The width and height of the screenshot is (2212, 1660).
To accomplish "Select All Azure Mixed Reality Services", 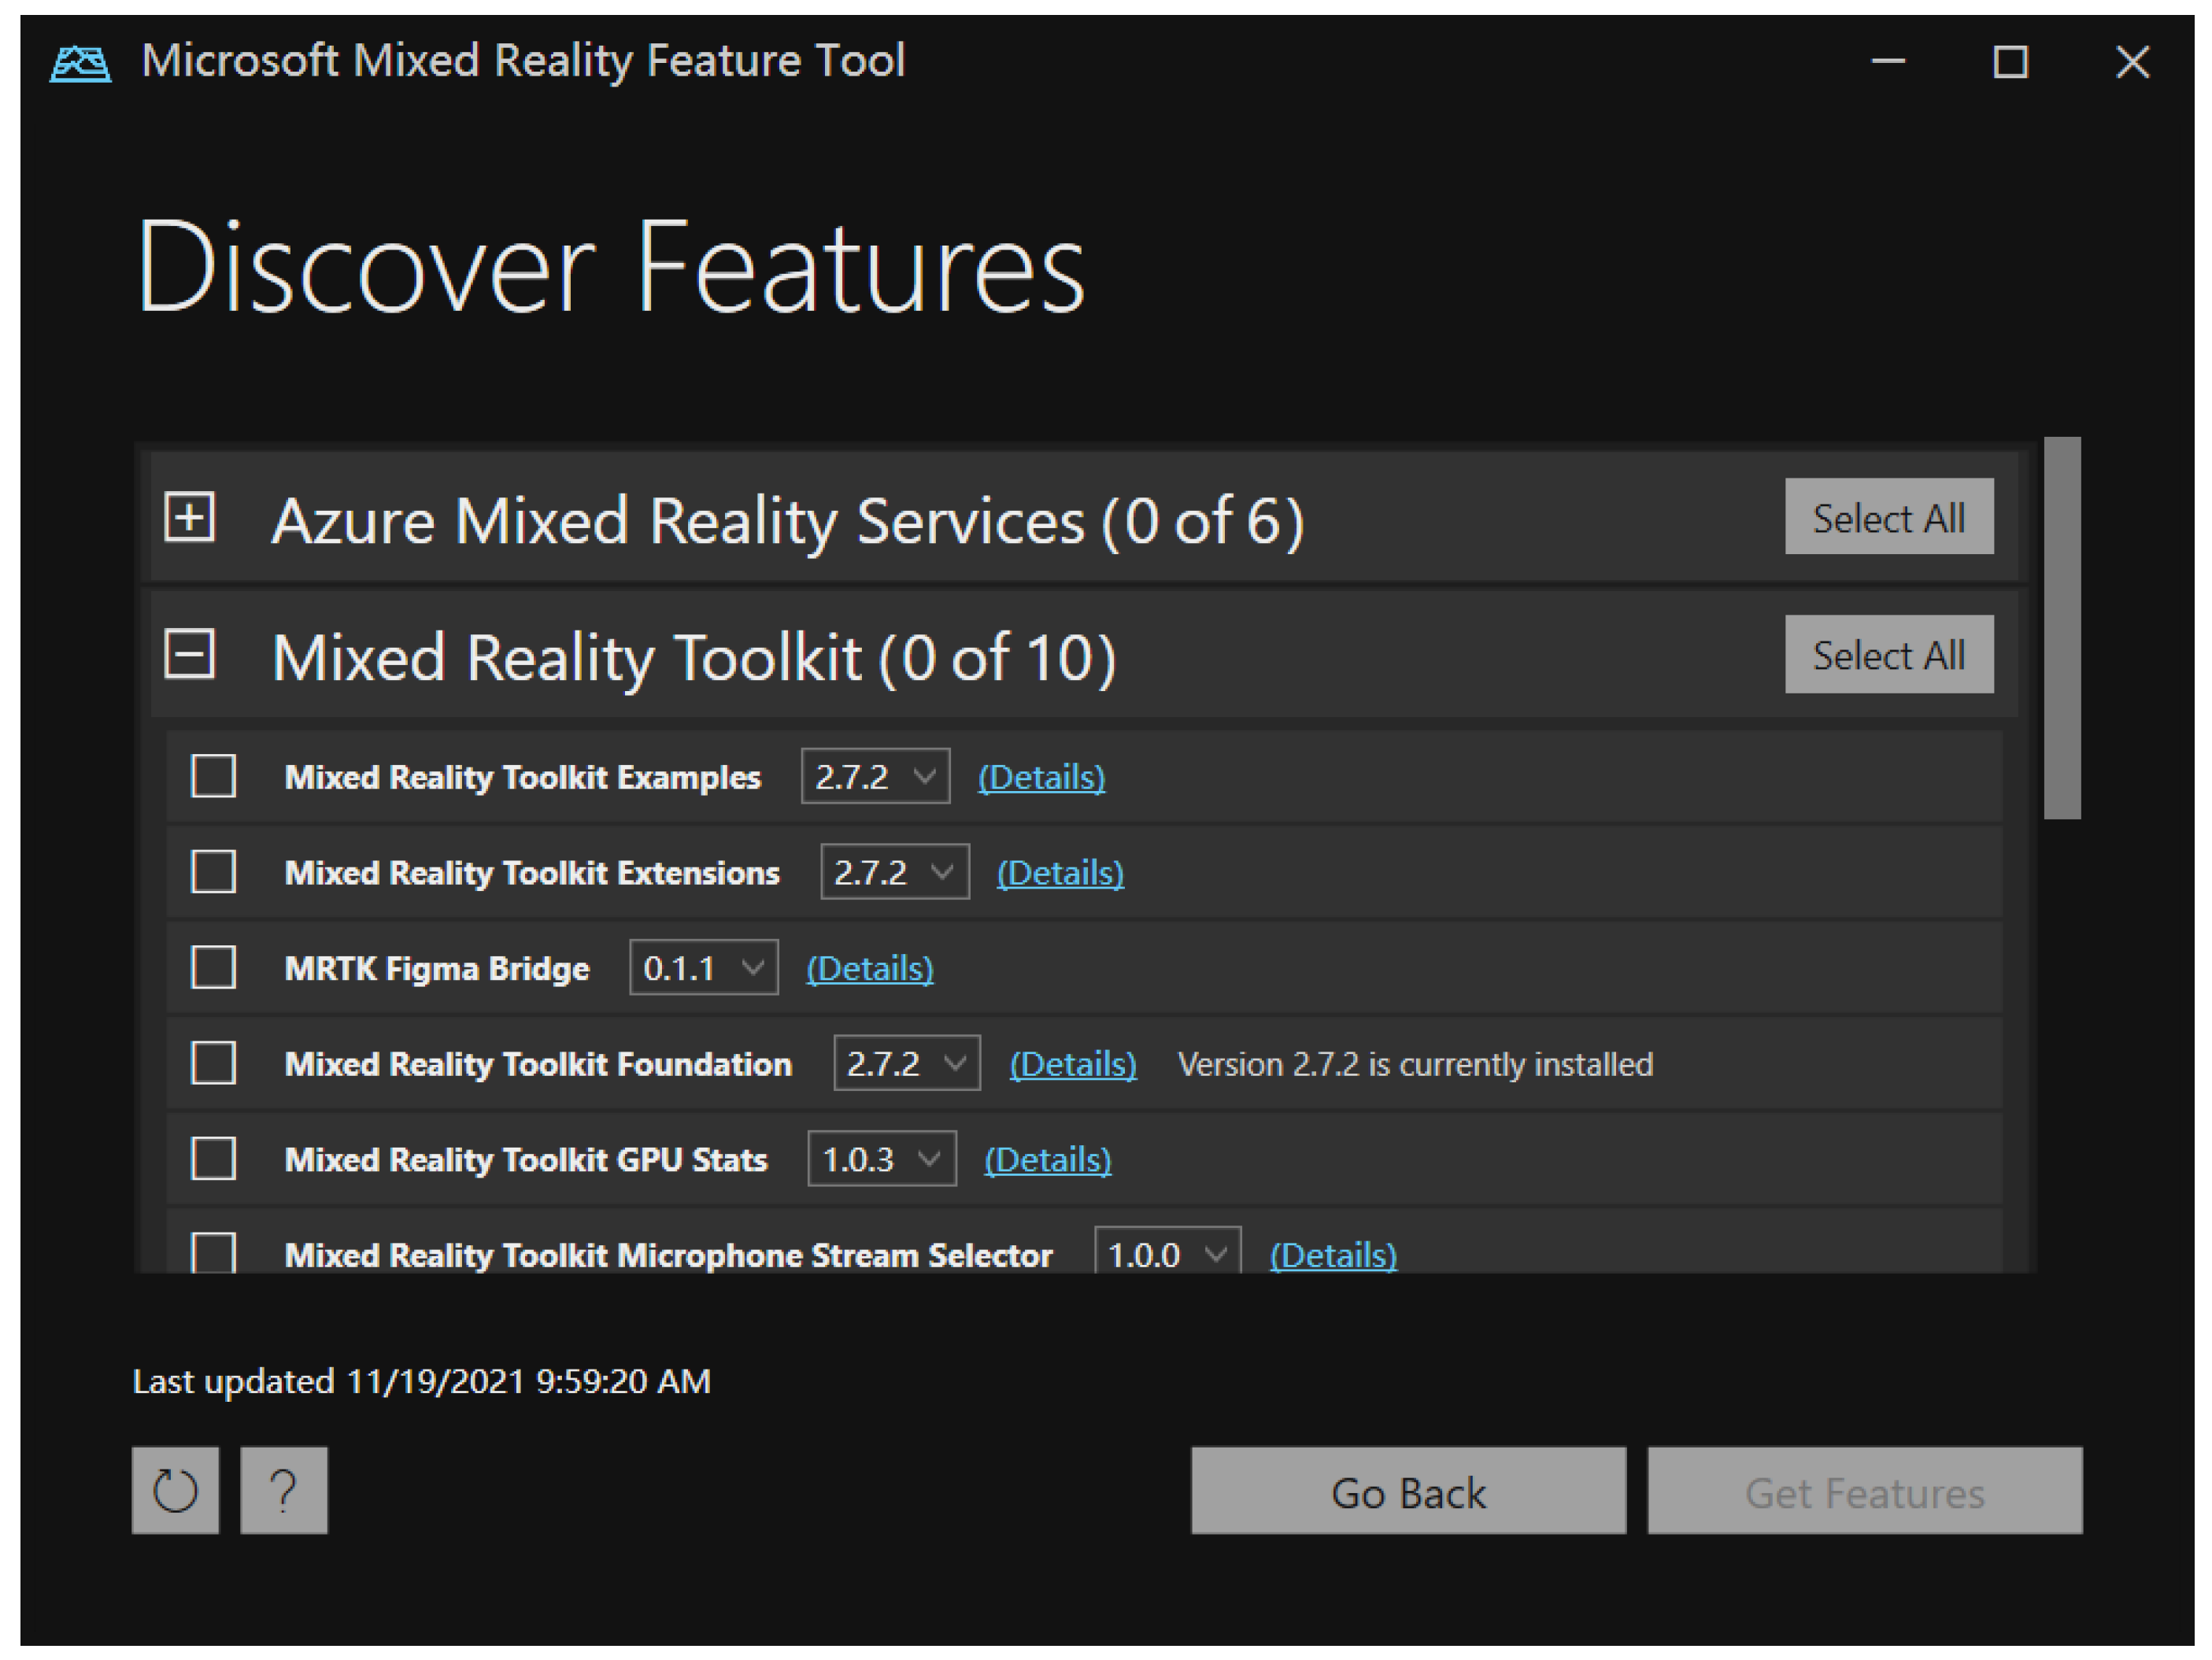I will 1888,517.
